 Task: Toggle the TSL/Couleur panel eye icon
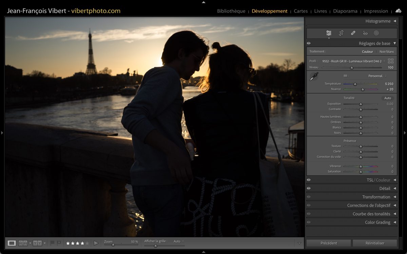coord(309,180)
